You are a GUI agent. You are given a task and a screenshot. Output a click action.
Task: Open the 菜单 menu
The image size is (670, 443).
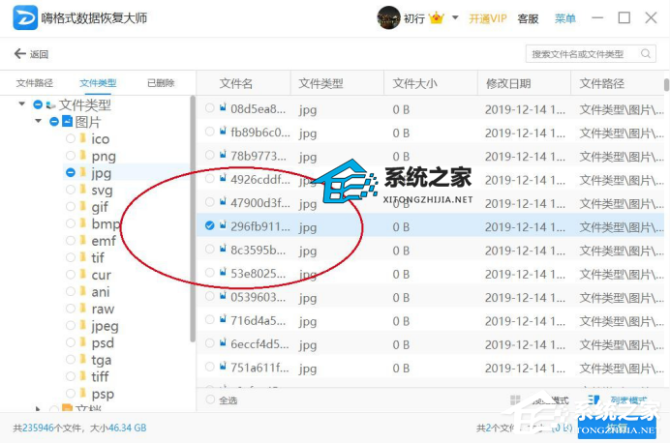(564, 18)
